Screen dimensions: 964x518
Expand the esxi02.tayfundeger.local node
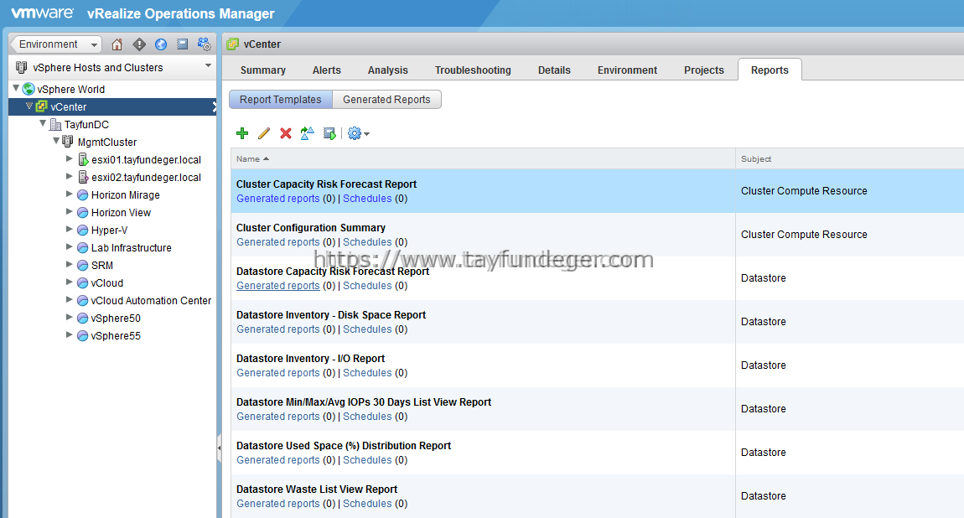point(69,177)
